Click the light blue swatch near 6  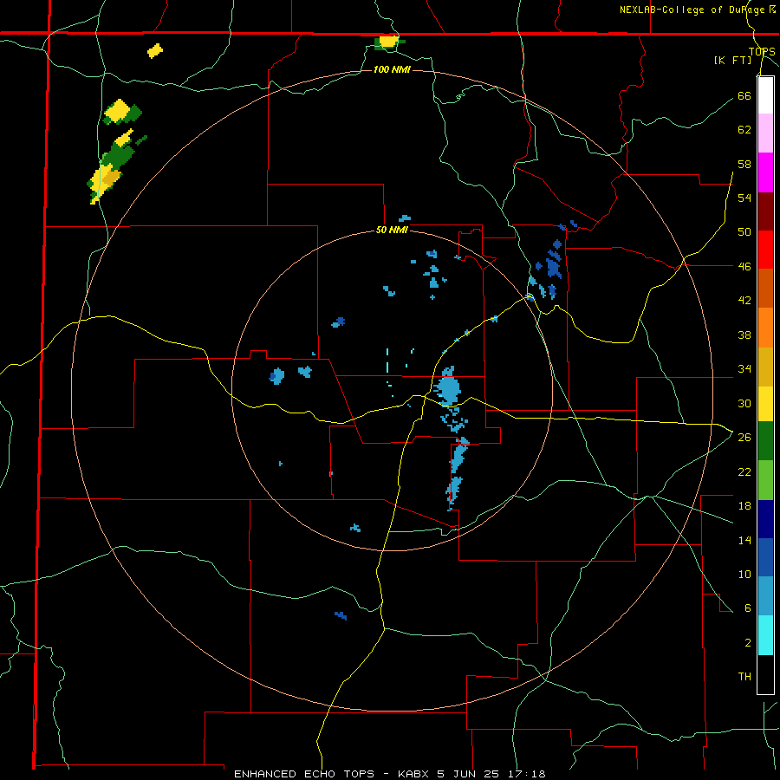[x=765, y=596]
